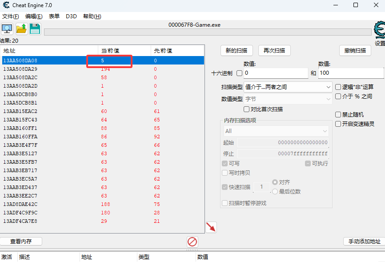Check the 写时拷贝 checkbox
385x262 pixels.
[x=225, y=173]
